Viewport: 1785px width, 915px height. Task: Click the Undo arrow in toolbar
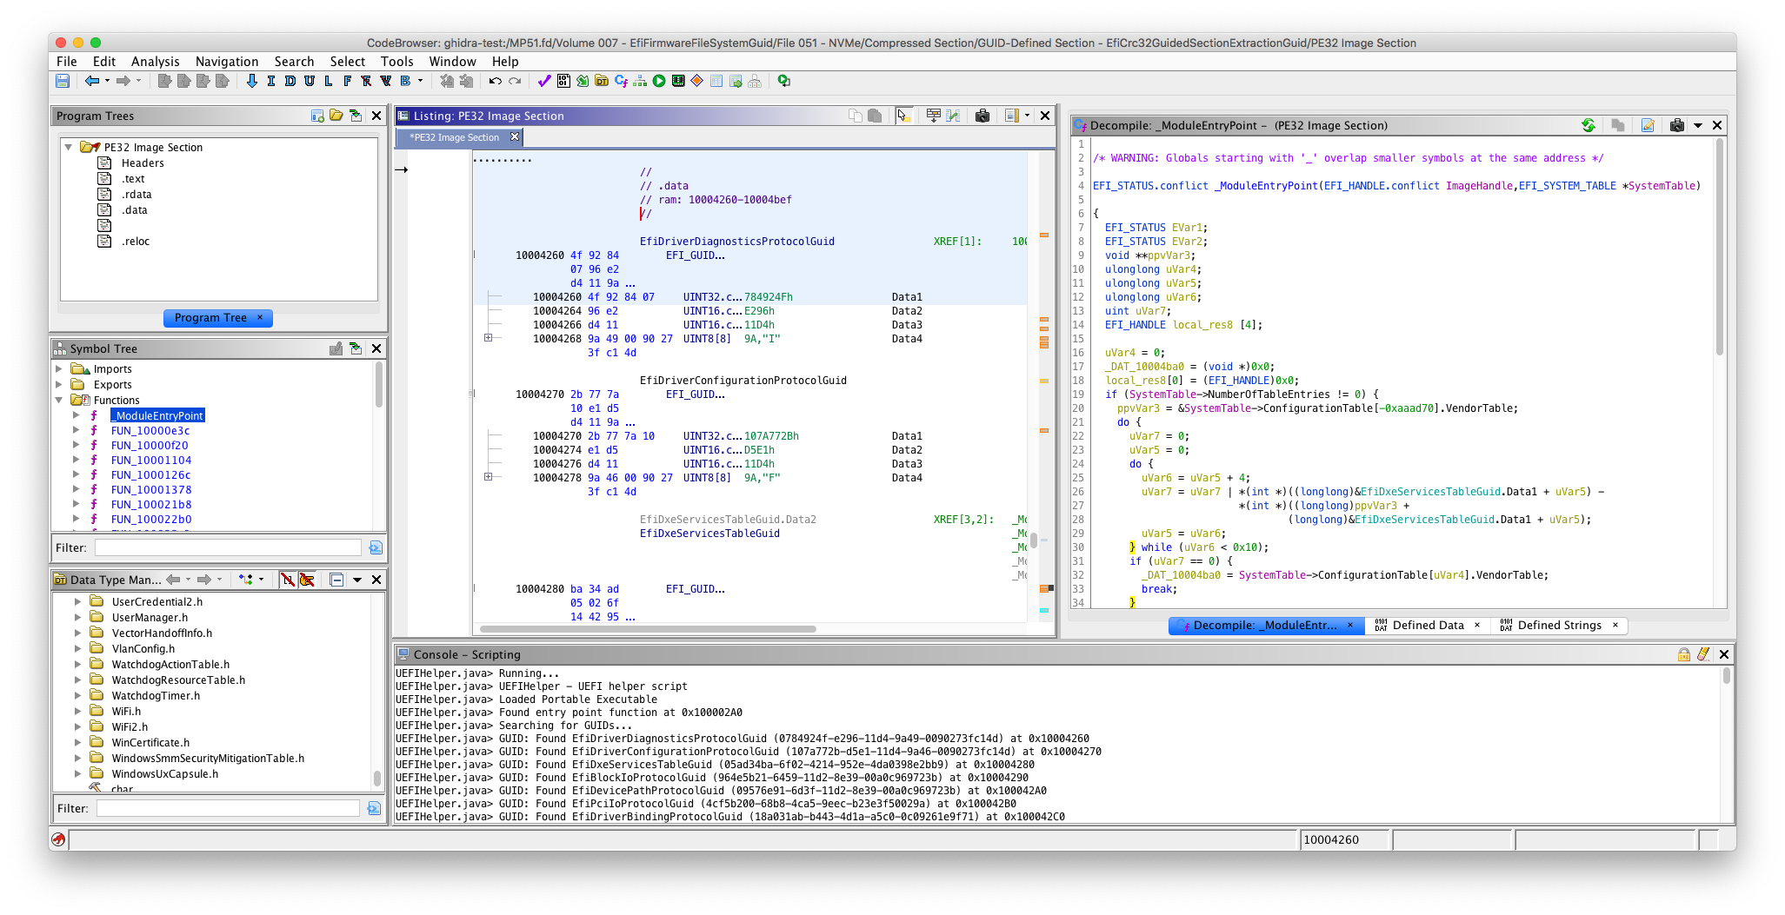[495, 81]
